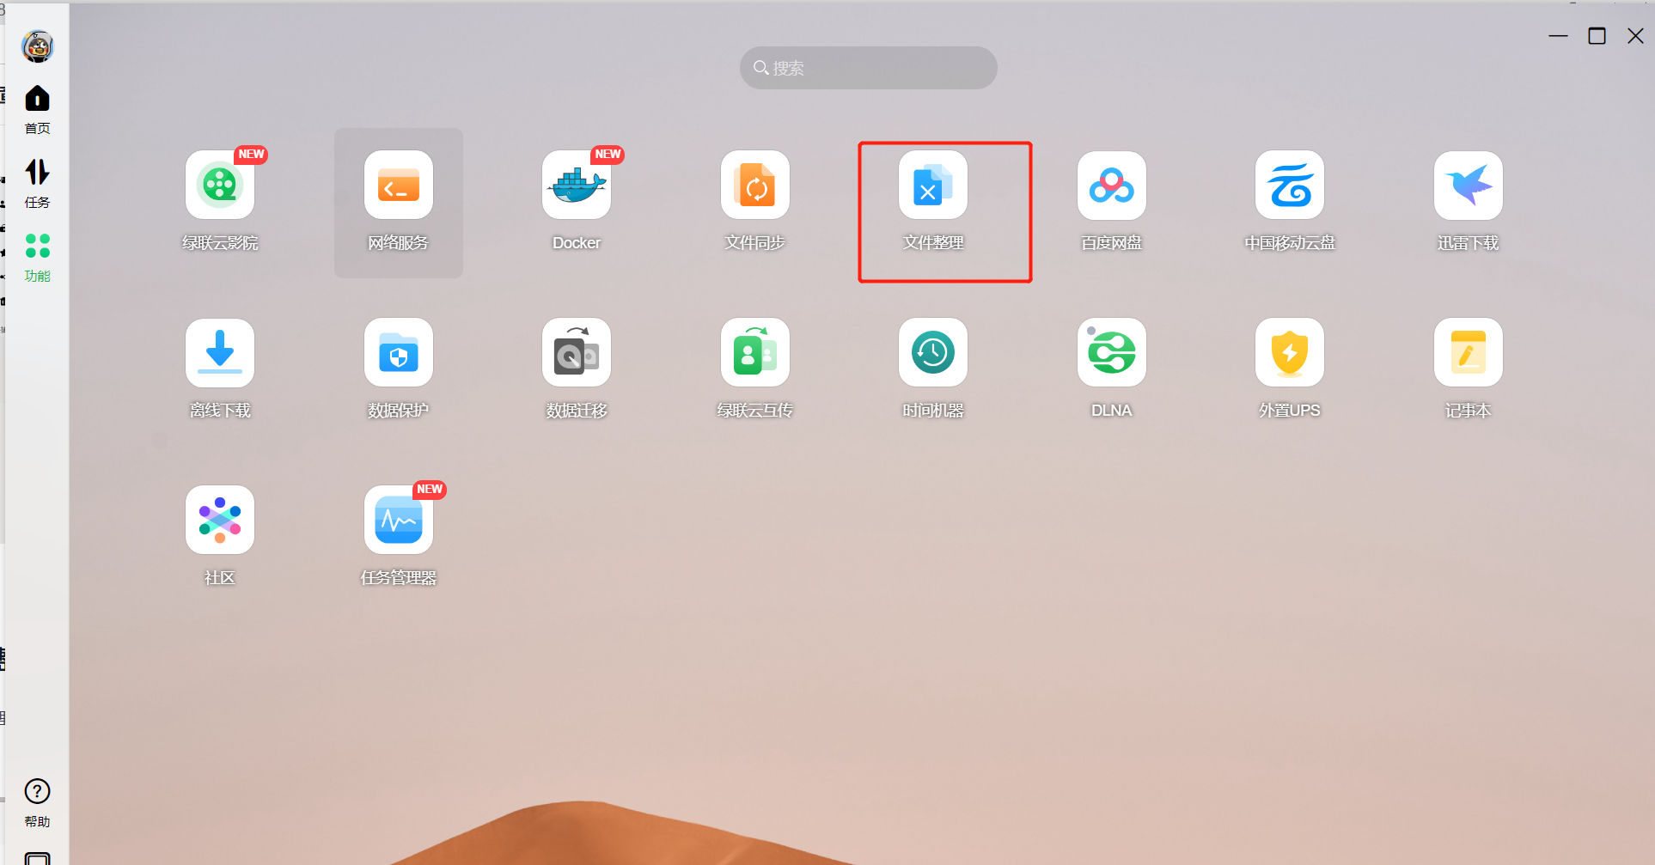Maximize the application window
The image size is (1655, 865).
tap(1597, 36)
